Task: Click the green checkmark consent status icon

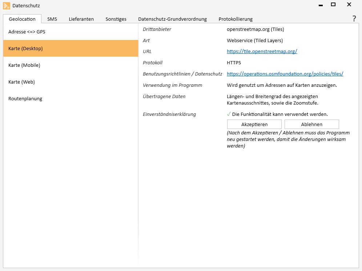Action: click(229, 114)
